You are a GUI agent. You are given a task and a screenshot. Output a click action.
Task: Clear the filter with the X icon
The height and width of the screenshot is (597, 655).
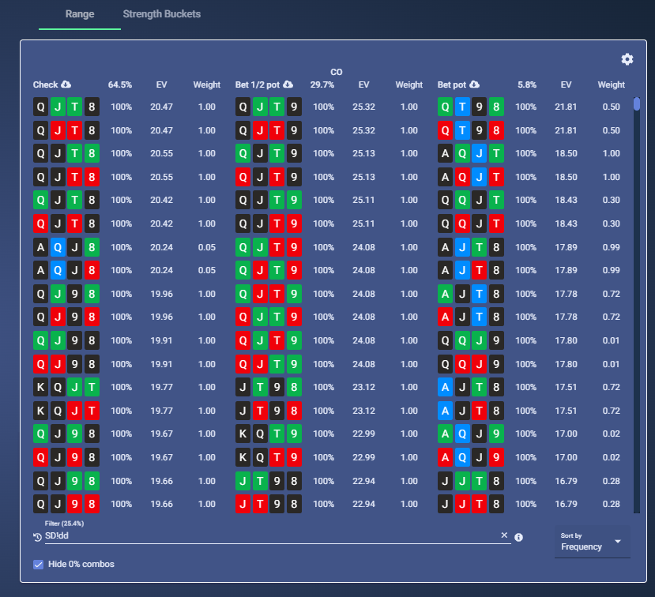[504, 535]
